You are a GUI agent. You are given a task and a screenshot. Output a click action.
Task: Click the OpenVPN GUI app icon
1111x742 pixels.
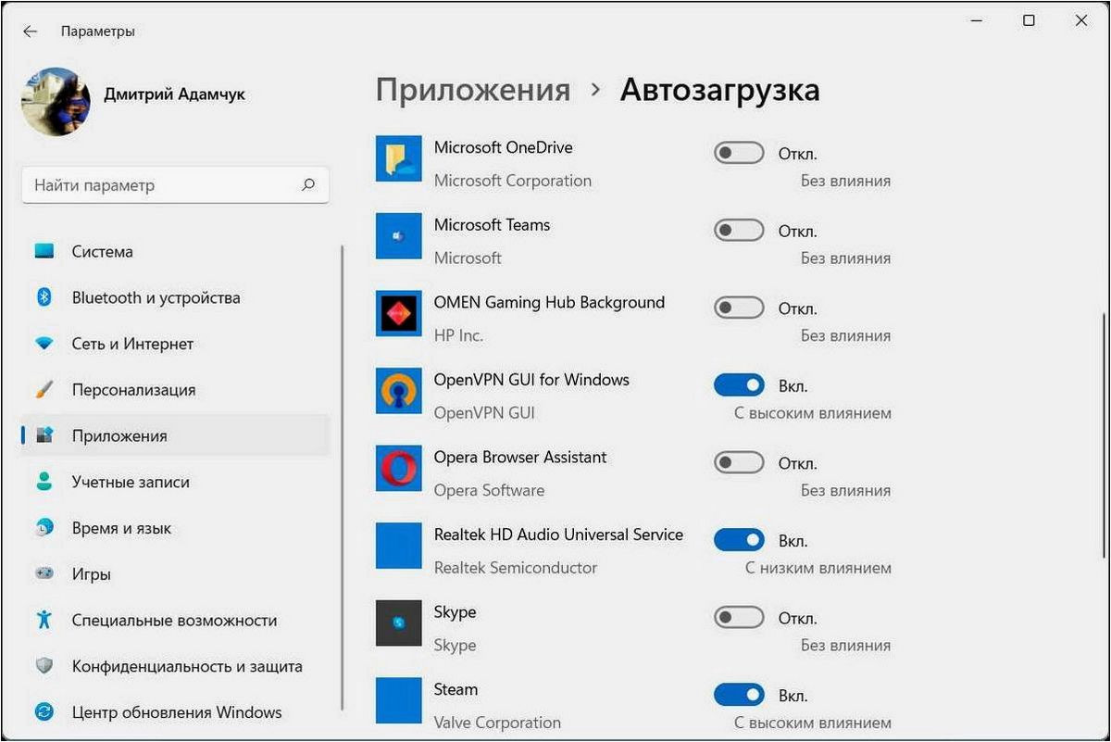tap(399, 390)
